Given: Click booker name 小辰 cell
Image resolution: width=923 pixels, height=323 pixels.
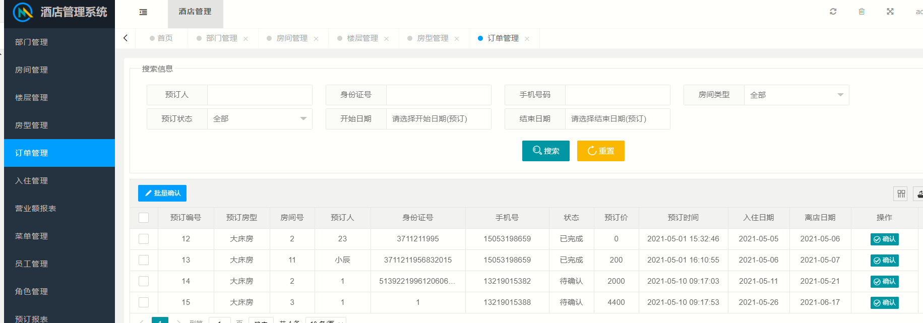Looking at the screenshot, I should pos(342,260).
